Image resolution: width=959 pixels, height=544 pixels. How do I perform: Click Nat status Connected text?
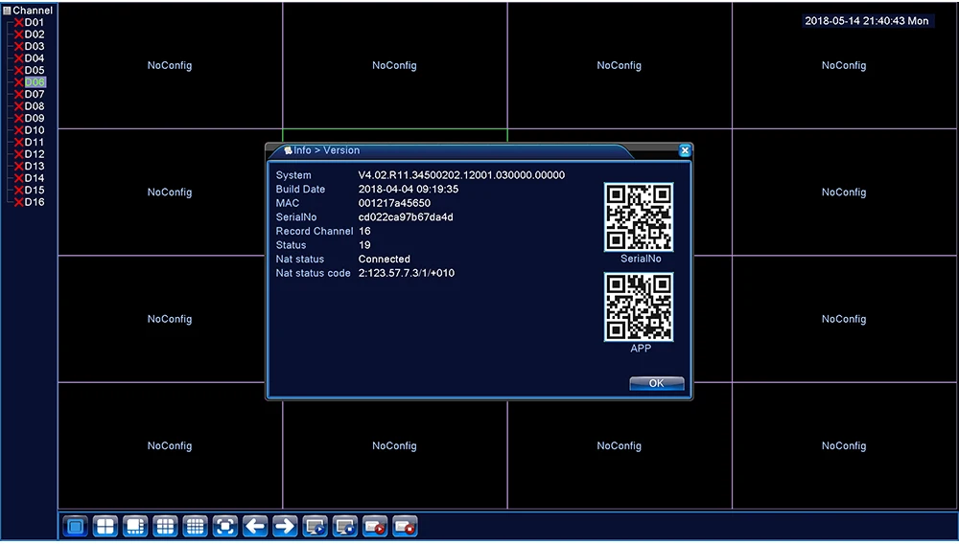pos(385,260)
